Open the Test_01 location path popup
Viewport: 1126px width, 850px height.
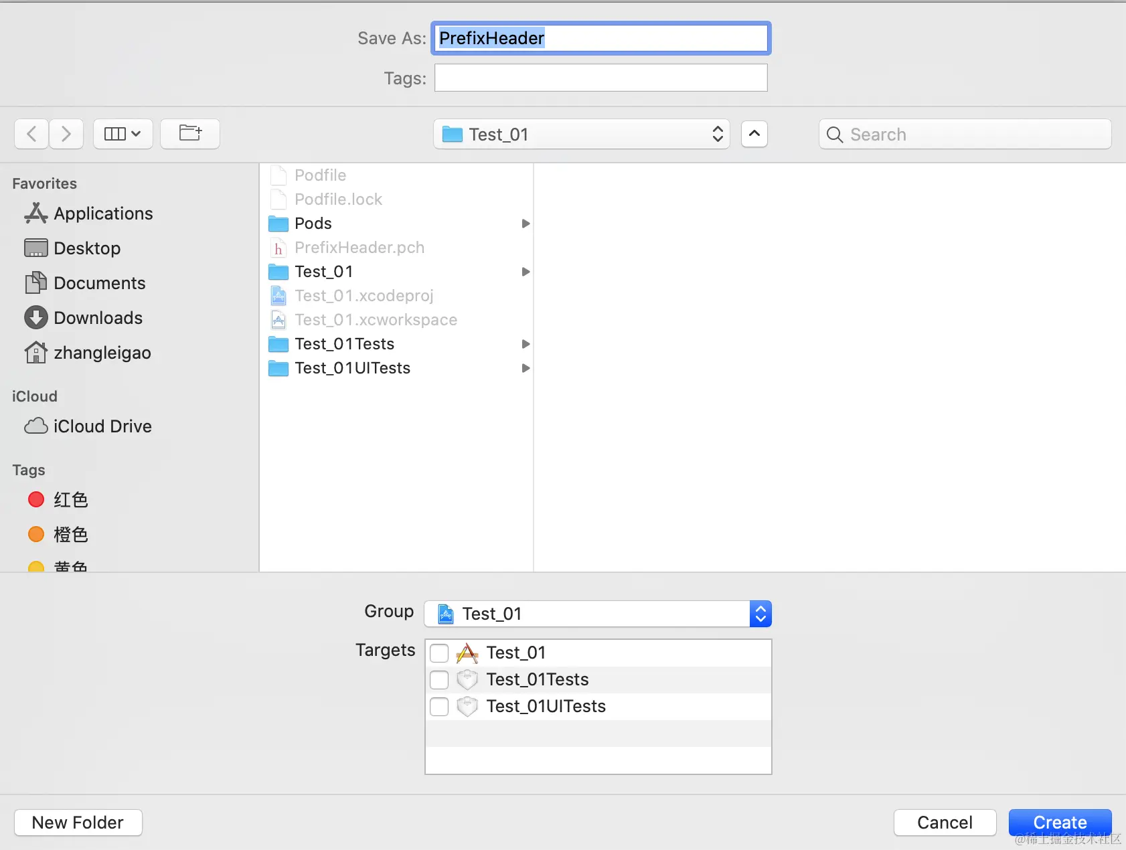(x=581, y=135)
